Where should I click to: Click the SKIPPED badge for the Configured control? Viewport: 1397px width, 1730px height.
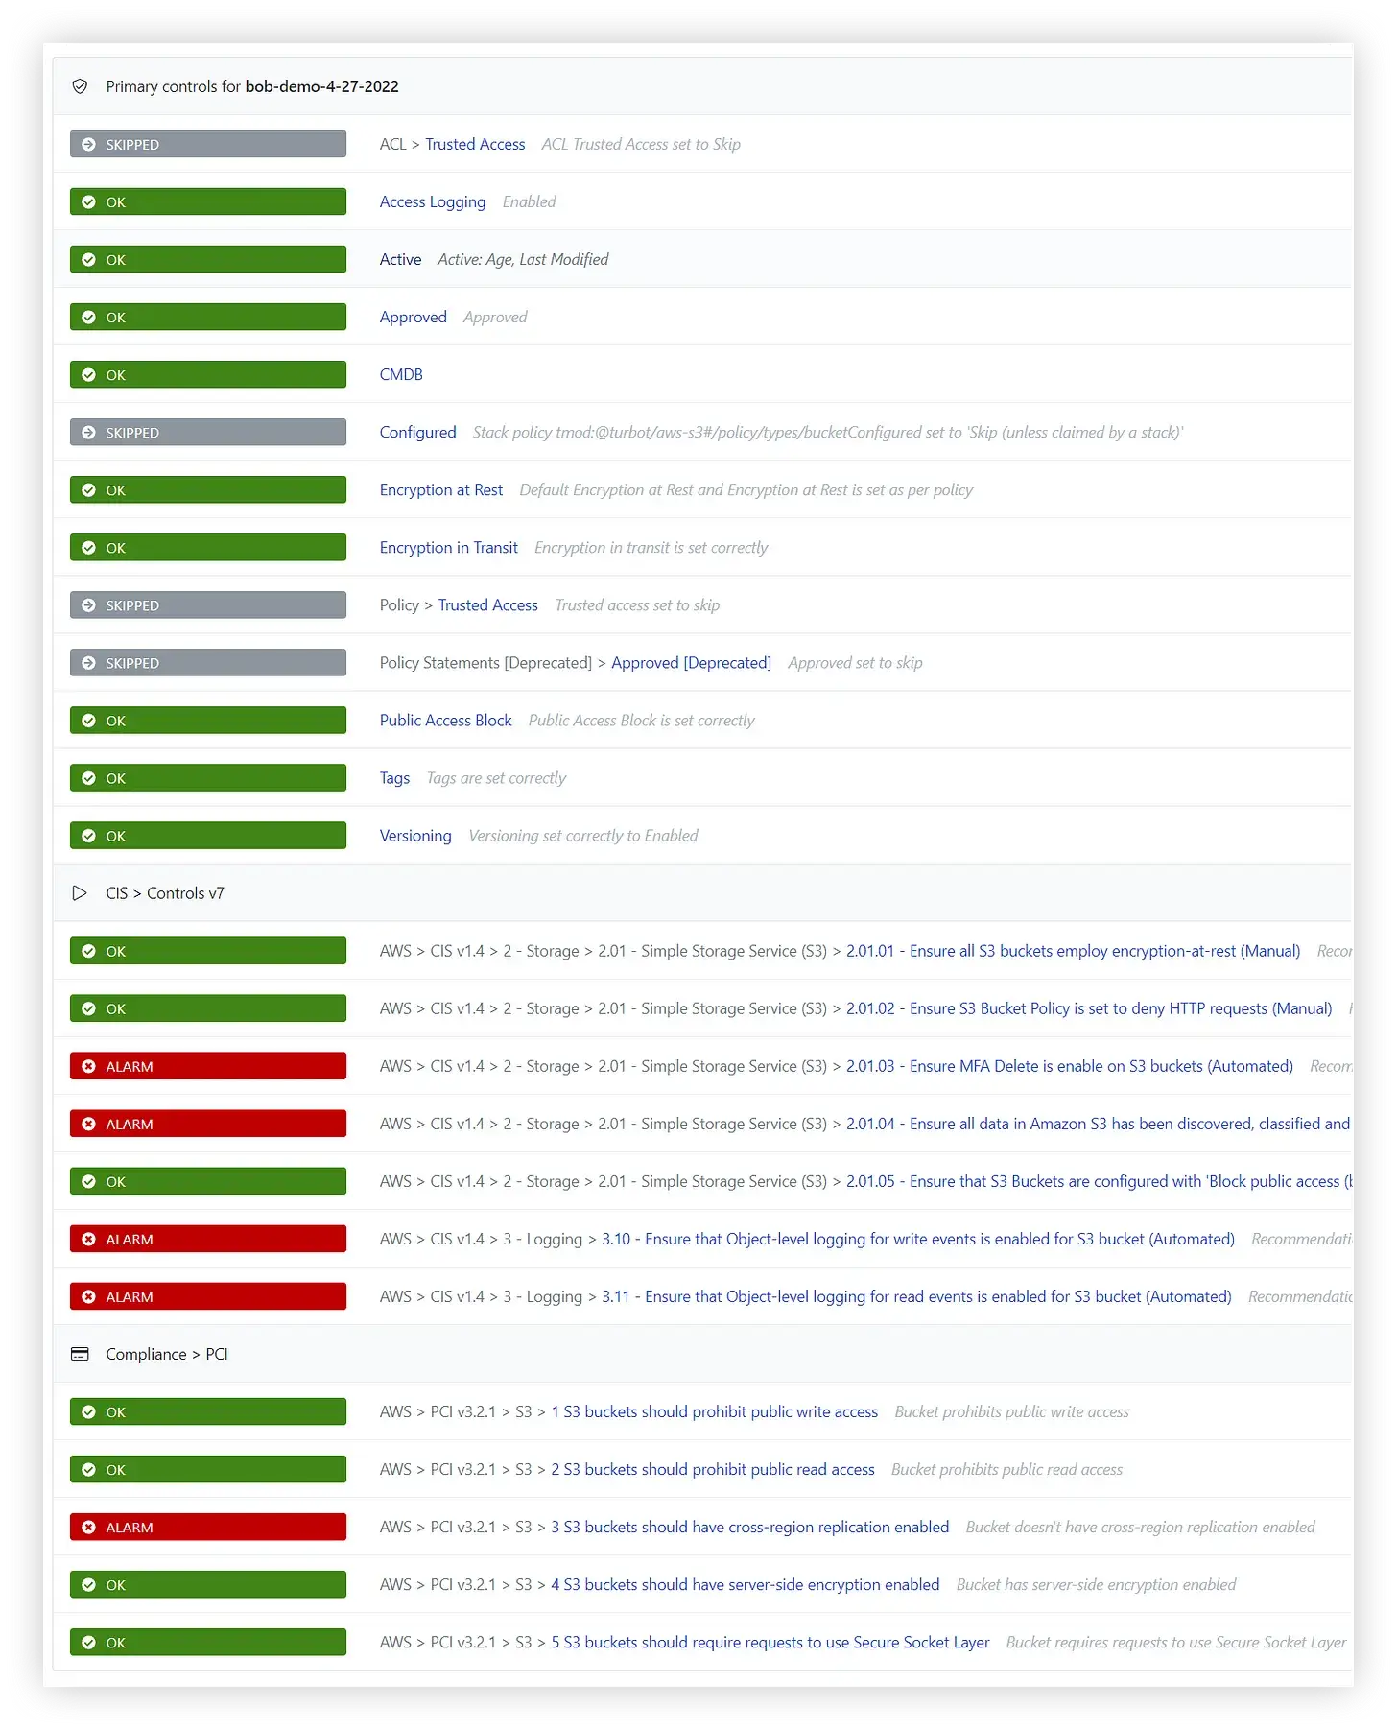coord(208,432)
